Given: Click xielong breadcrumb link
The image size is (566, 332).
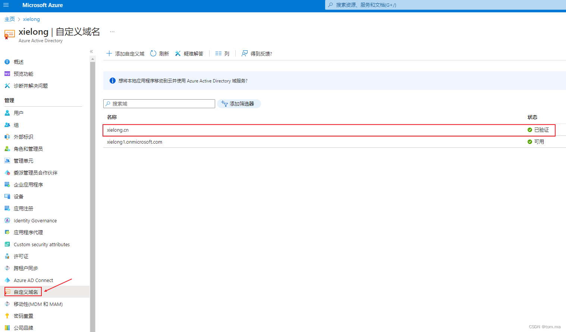Looking at the screenshot, I should click(31, 19).
